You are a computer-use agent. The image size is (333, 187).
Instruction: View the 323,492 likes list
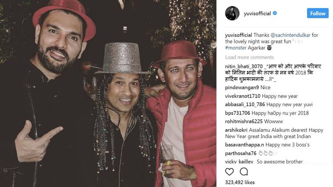tap(240, 182)
